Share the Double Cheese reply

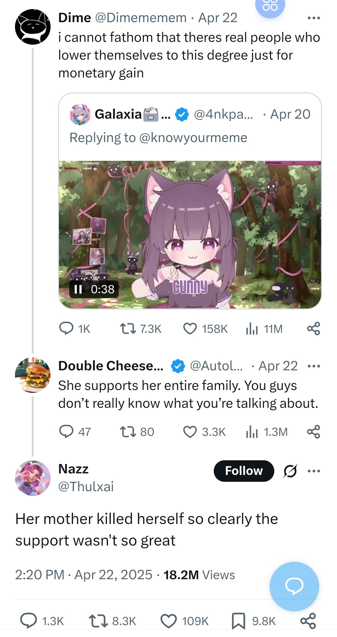pyautogui.click(x=314, y=432)
